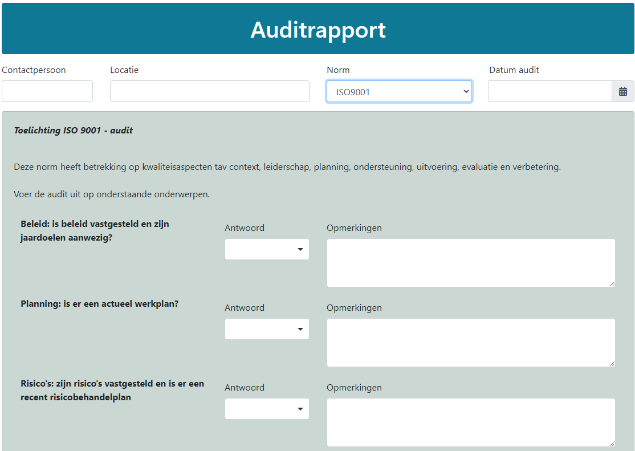Click inside the Contactpersoon field

(x=47, y=91)
